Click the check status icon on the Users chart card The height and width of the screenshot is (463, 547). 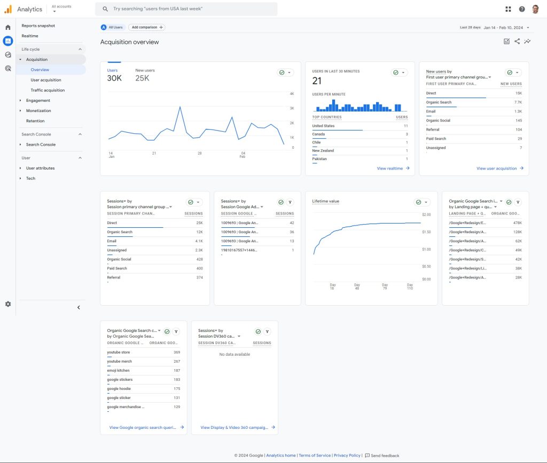click(282, 73)
